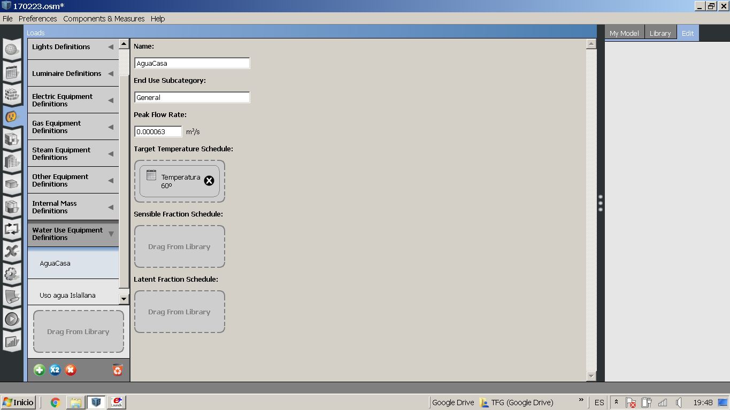This screenshot has height=410, width=730.
Task: Open the Preferences menu
Action: point(37,19)
